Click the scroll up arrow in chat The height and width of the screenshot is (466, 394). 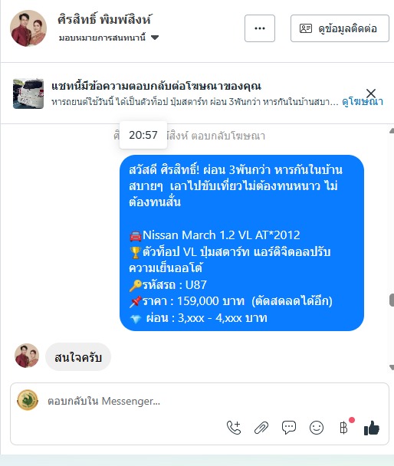pyautogui.click(x=392, y=130)
